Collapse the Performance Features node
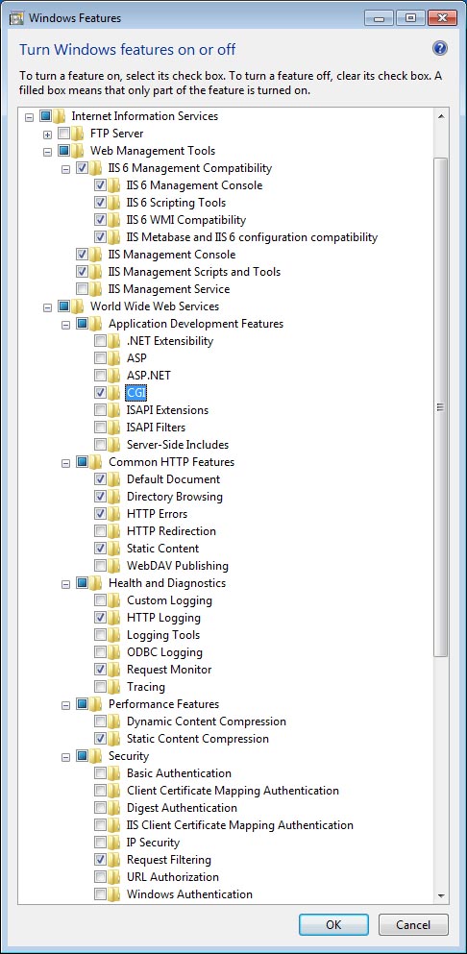Image resolution: width=467 pixels, height=954 pixels. tap(65, 704)
